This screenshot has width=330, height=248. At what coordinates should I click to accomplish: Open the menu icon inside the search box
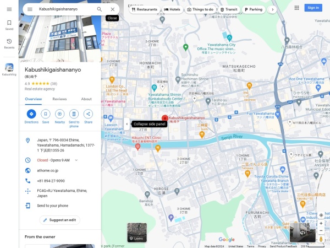30,9
